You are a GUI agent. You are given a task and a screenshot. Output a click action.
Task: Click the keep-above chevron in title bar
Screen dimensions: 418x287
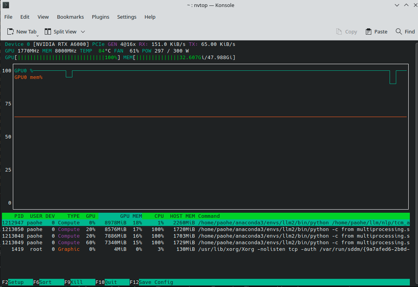[406, 5]
